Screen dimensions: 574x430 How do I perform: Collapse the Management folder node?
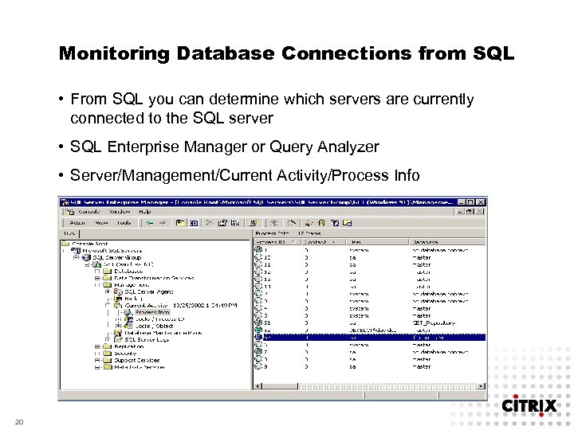[x=97, y=285]
